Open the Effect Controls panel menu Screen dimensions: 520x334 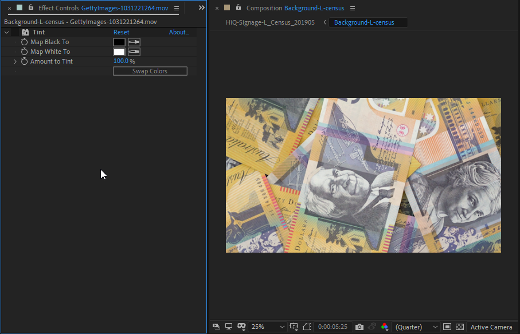(x=177, y=8)
